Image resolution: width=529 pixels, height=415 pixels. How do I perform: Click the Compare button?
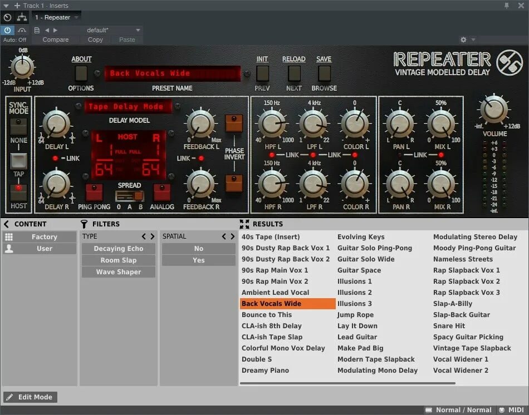pos(55,40)
